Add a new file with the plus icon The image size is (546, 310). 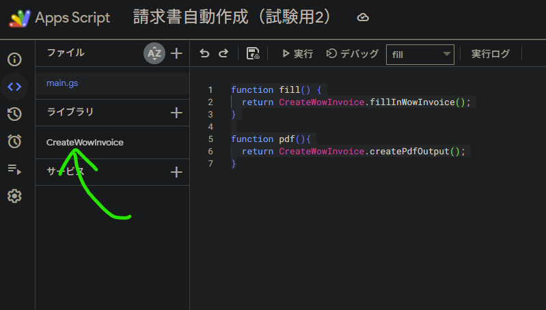coord(176,53)
